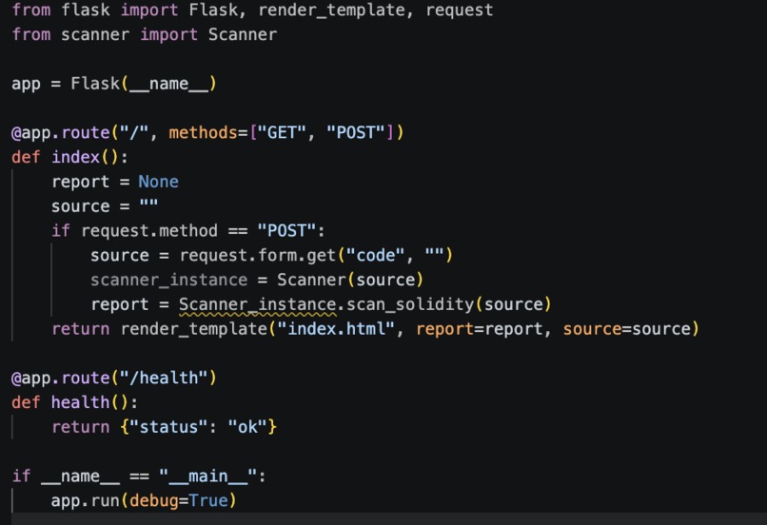Screen dimensions: 767x525
Task: Click the 'methods' keyword in the route decorator
Action: (x=203, y=132)
